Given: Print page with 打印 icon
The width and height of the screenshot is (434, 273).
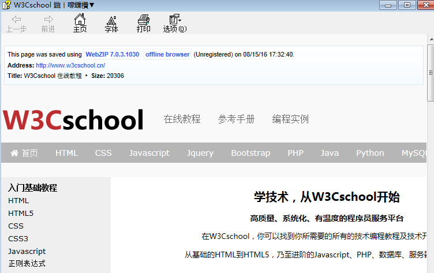Looking at the screenshot, I should pyautogui.click(x=143, y=24).
